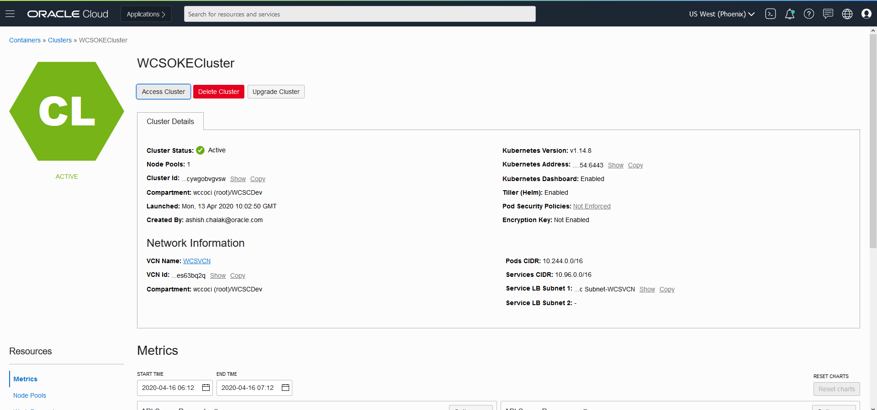Go to Clusters breadcrumb
The height and width of the screenshot is (410, 877).
click(60, 40)
